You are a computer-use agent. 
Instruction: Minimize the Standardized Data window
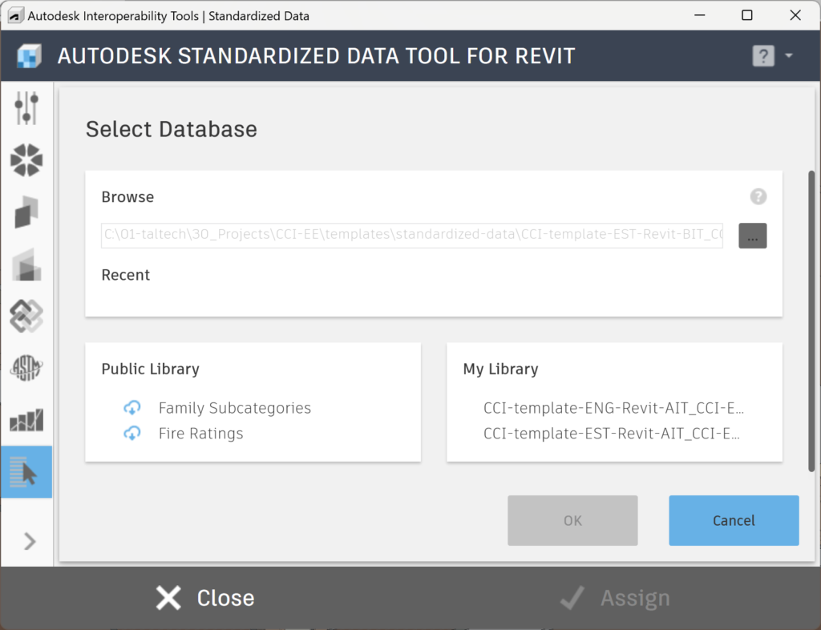[699, 15]
